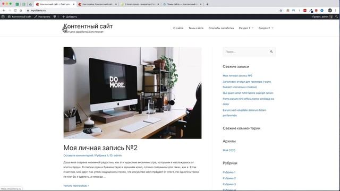This screenshot has width=340, height=191.
Task: Open Рубрика 1 link in post meta
Action: (x=101, y=155)
